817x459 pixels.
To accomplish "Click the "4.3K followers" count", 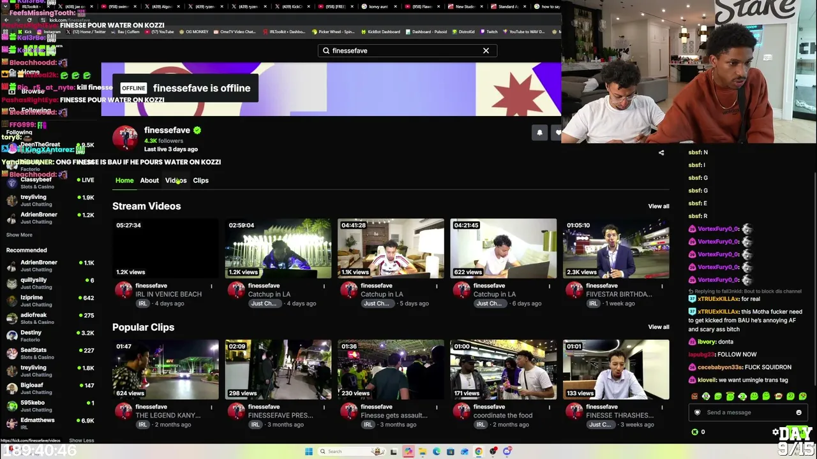I will tap(163, 141).
